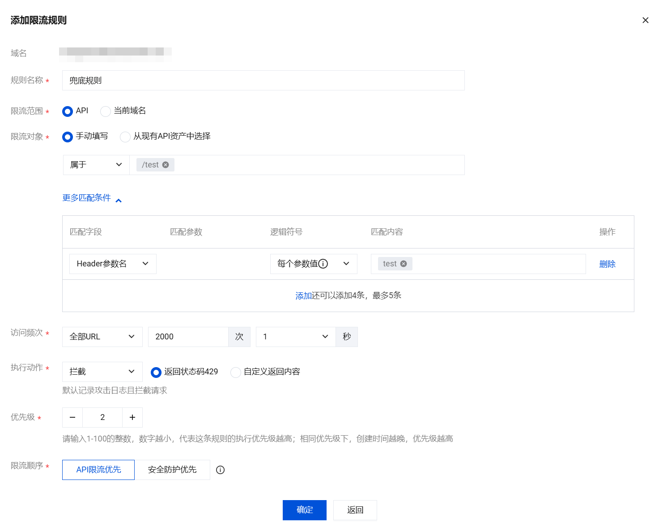Open the 属于 dropdown
This screenshot has height=531, width=663.
(x=96, y=165)
